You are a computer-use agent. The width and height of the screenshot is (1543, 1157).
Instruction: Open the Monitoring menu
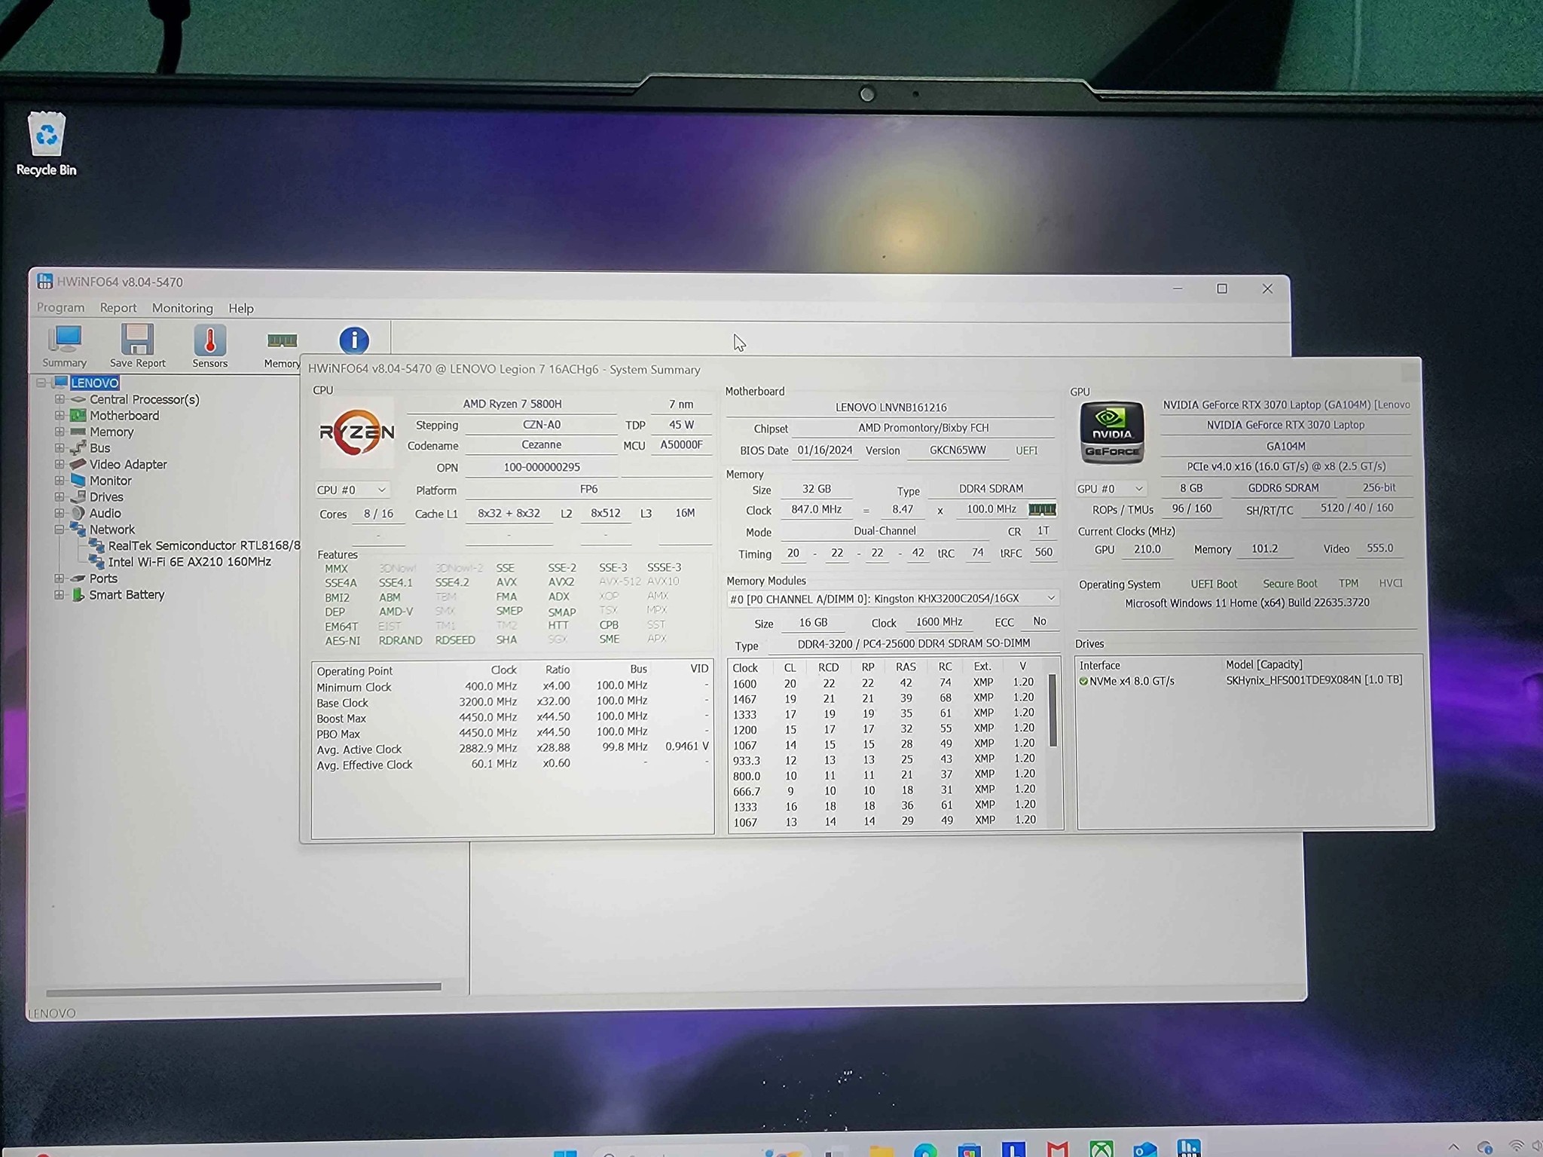pos(182,307)
